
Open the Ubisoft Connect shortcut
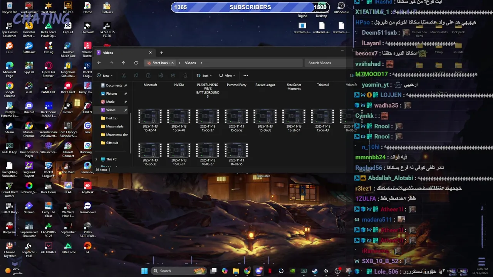68,150
